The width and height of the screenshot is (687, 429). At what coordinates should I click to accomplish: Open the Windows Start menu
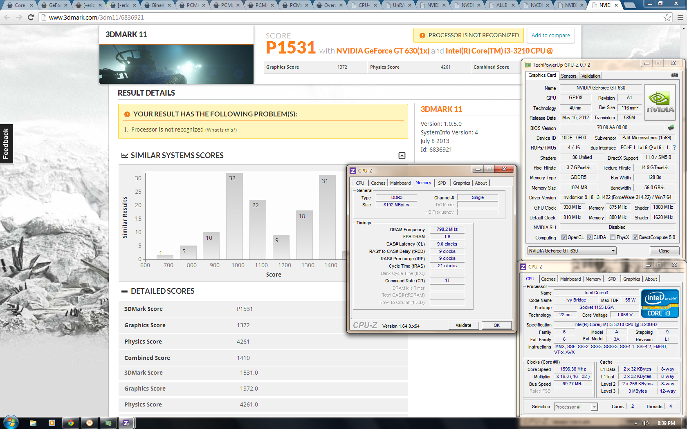tap(11, 422)
